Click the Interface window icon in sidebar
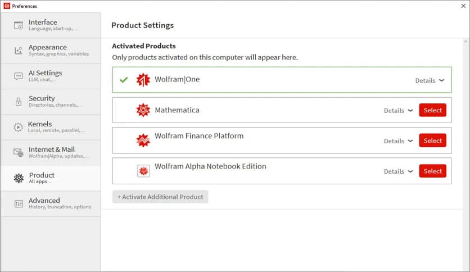Viewport: 470px width, 272px height. click(19, 25)
